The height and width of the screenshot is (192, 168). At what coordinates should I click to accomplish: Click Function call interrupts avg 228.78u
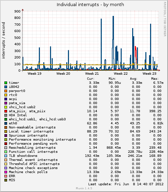tap(135, 152)
